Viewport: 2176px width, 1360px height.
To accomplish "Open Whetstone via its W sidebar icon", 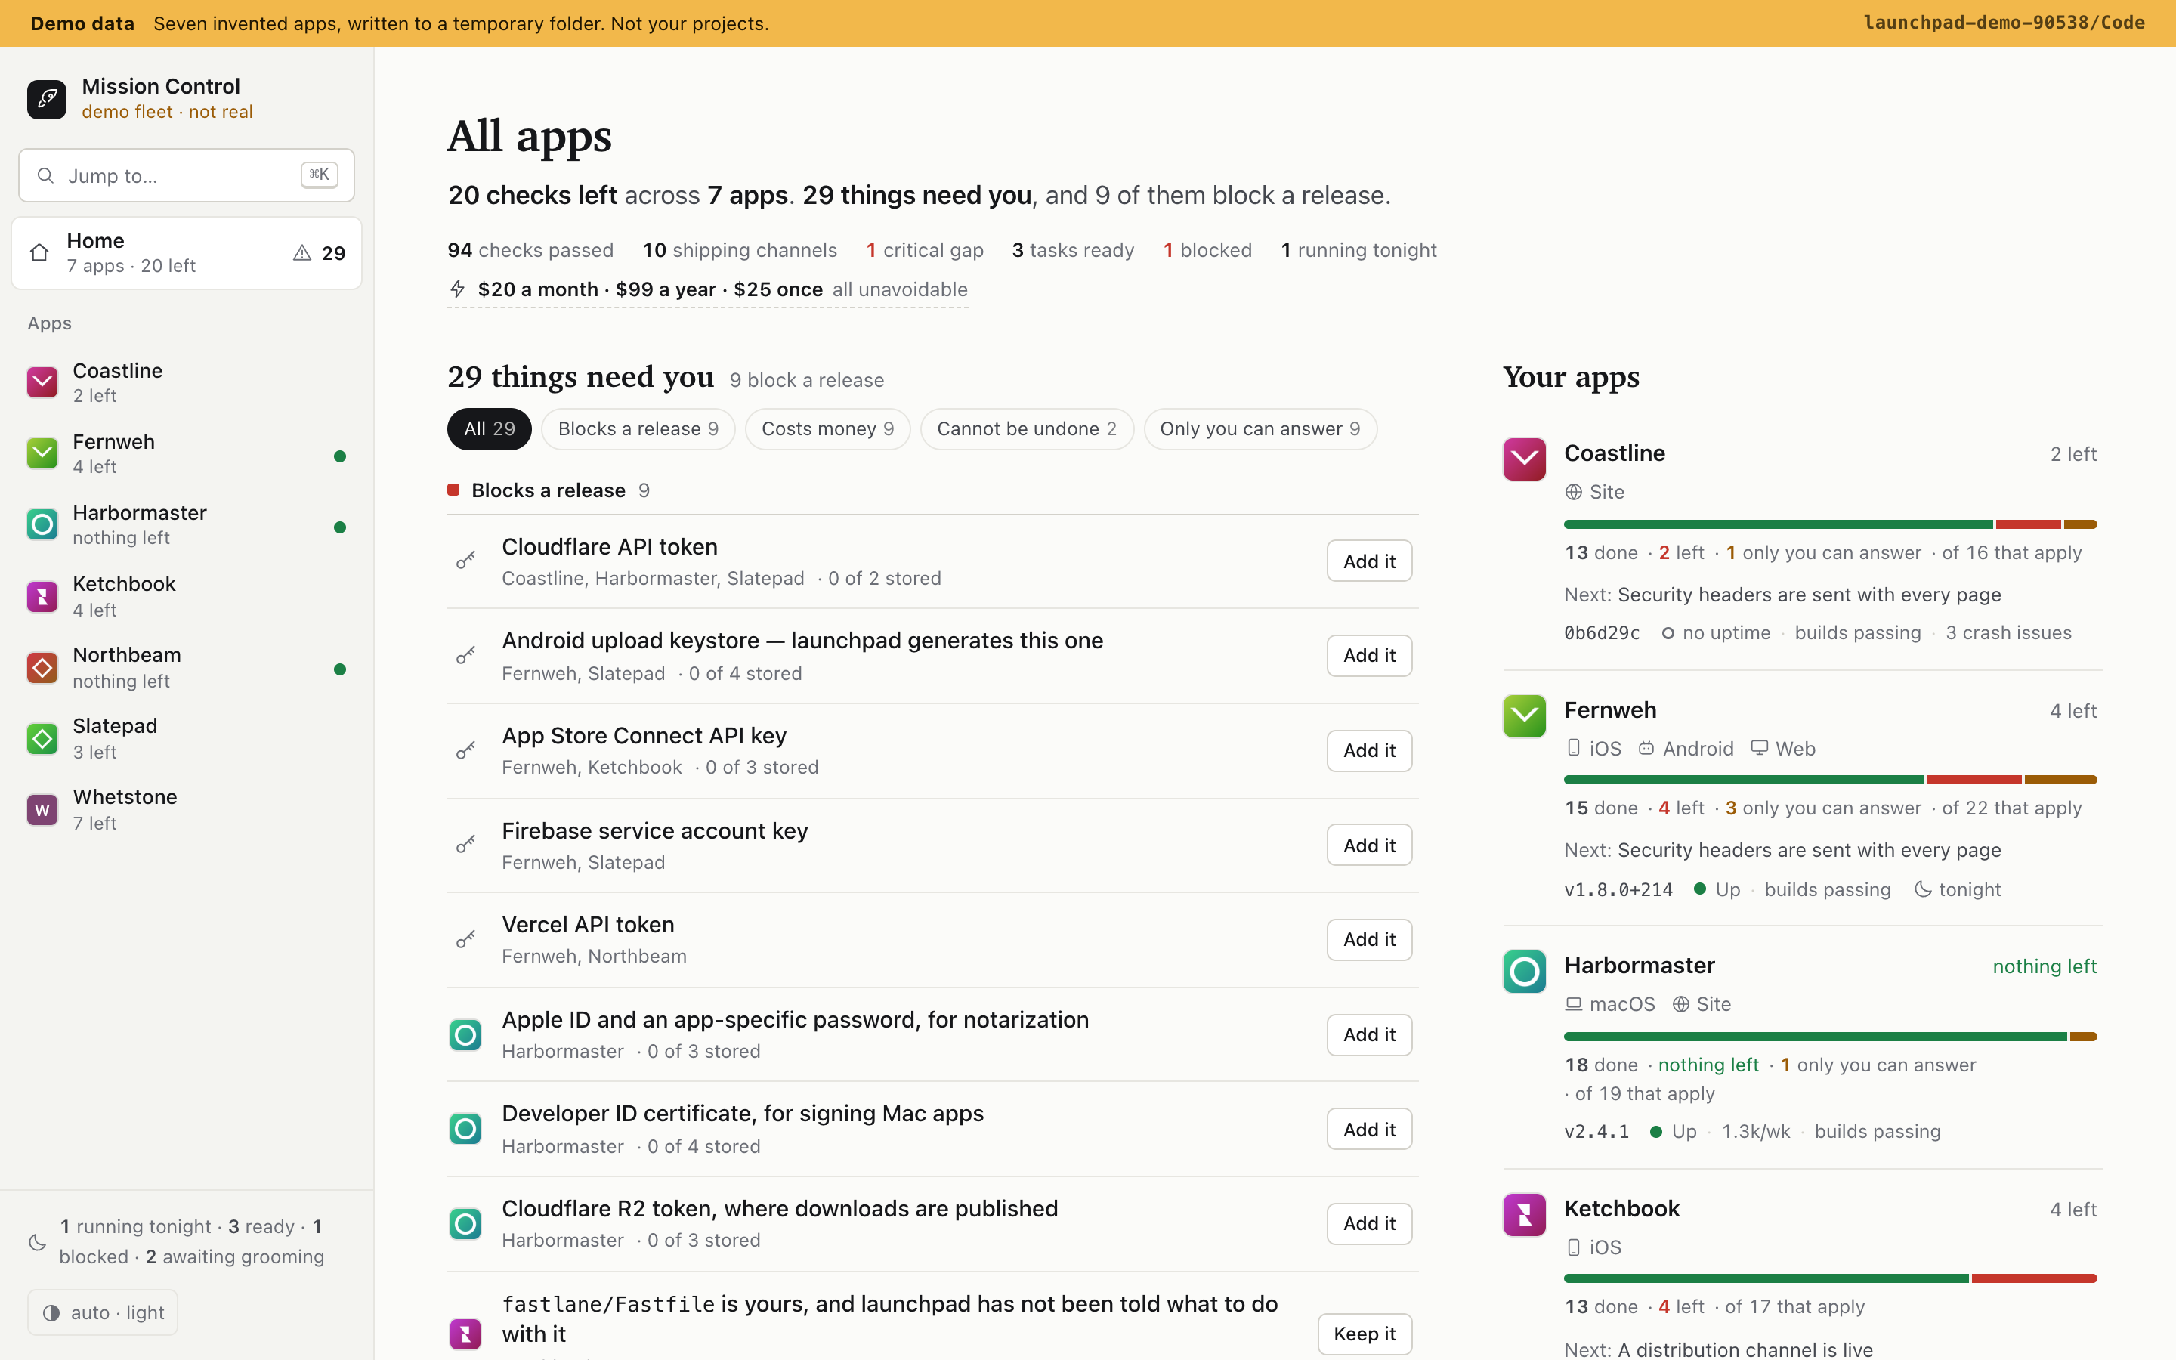I will 42,809.
